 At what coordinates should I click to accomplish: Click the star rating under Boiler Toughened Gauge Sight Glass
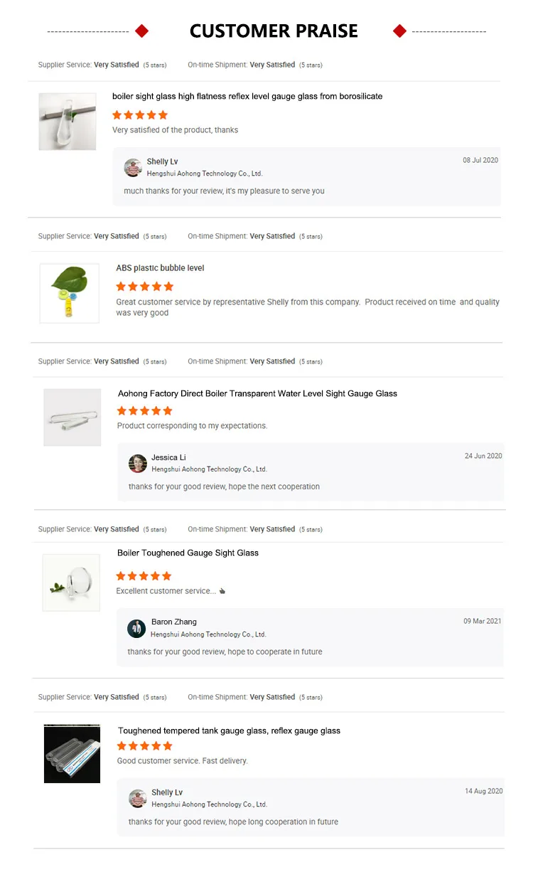pos(144,576)
